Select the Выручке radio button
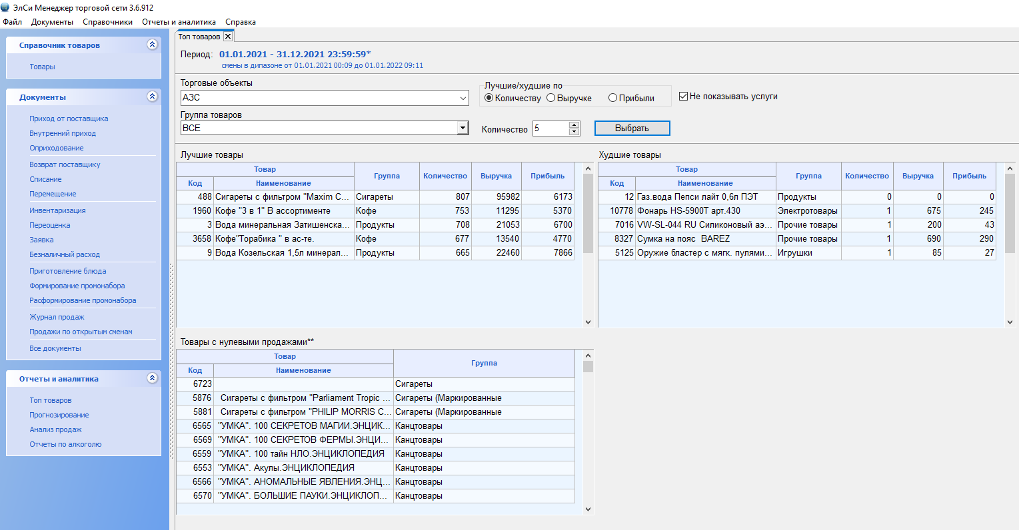Viewport: 1019px width, 530px height. point(551,98)
